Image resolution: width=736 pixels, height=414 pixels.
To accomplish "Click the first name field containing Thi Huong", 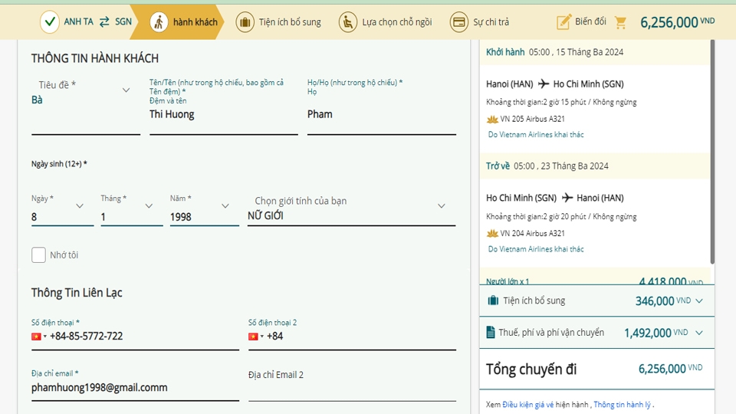I will 224,115.
